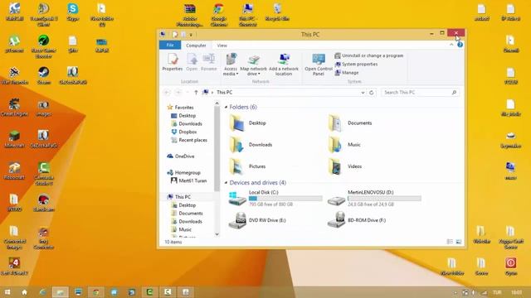Viewport: 531px width, 298px height.
Task: Launch Open Control Panel
Action: coord(319,65)
